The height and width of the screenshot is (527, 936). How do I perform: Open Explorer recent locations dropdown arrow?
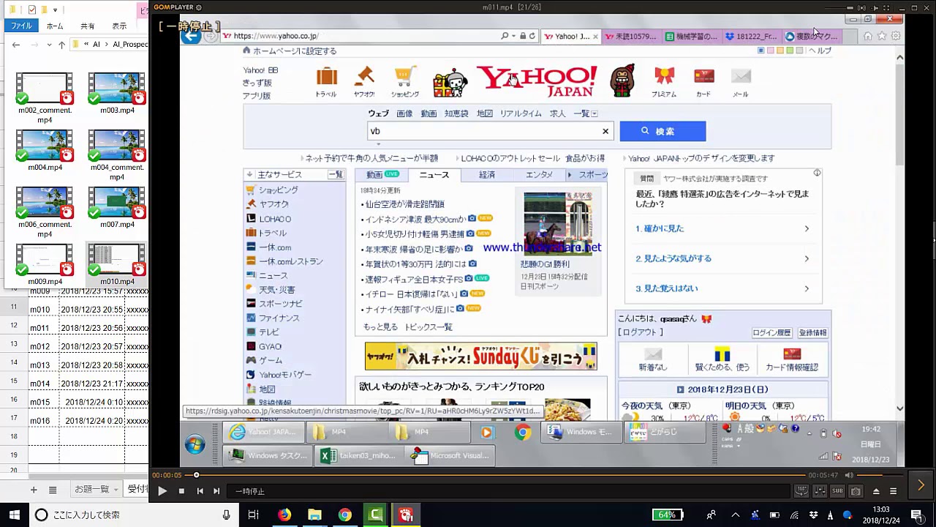point(49,45)
